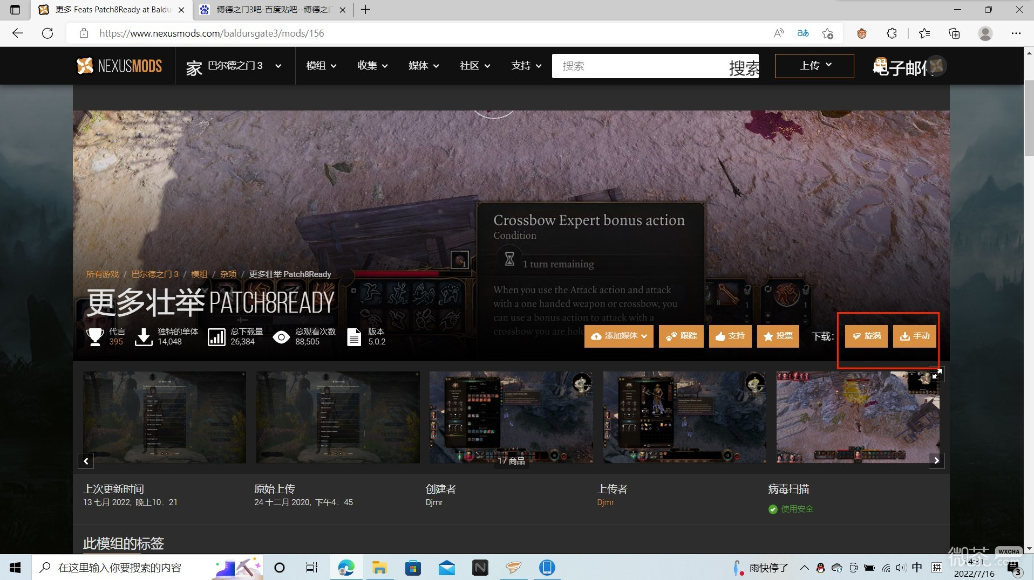This screenshot has height=580, width=1034.
Task: Expand the gallery with fullscreen icon
Action: [936, 374]
